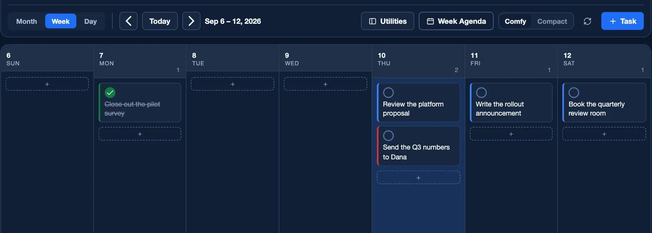Go to the next week arrow
The image size is (652, 233).
point(191,21)
